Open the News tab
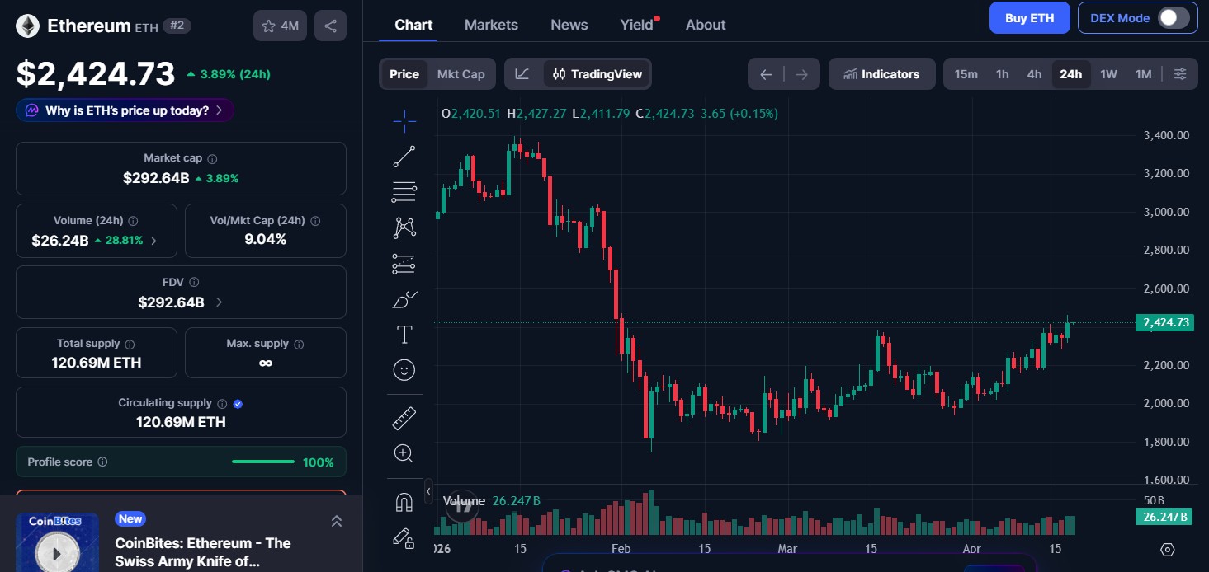The width and height of the screenshot is (1209, 572). tap(569, 25)
